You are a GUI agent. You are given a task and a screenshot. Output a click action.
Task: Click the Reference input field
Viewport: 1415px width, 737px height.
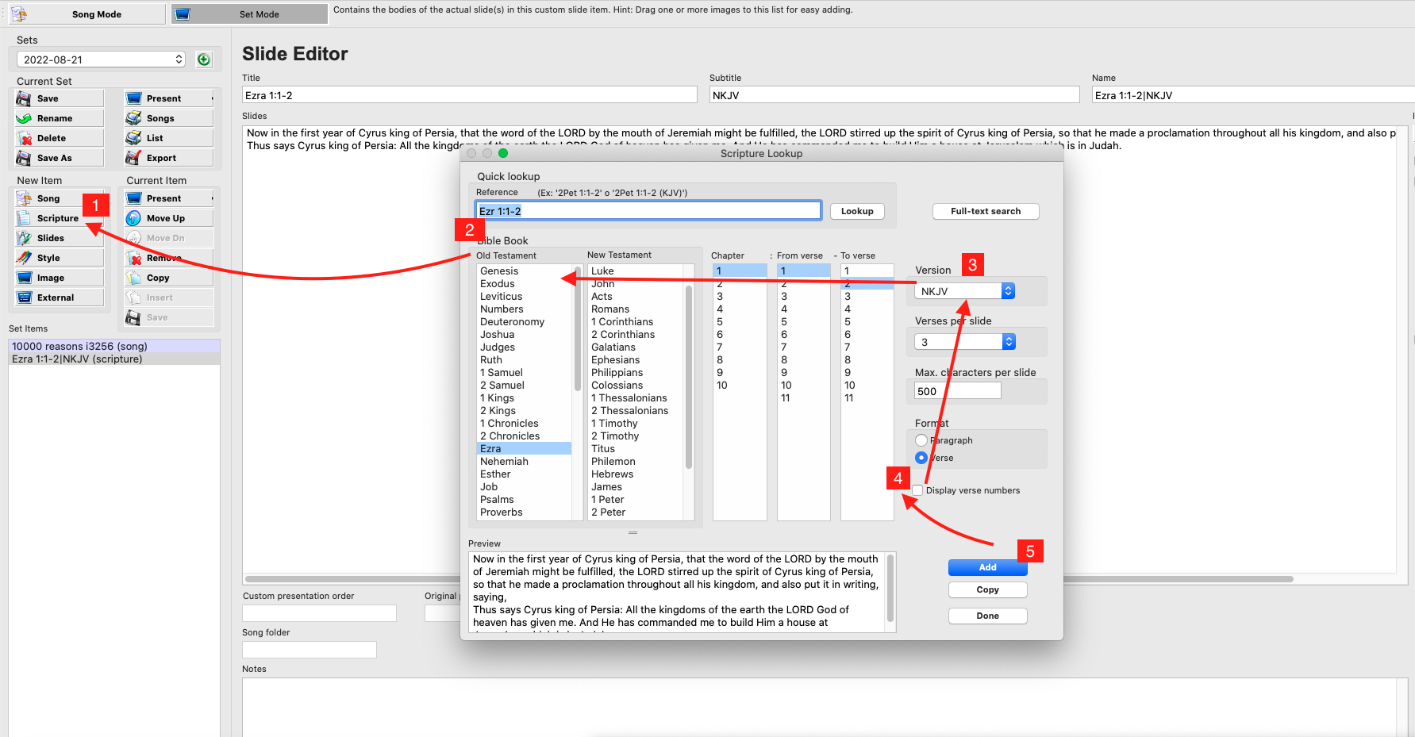[x=648, y=211]
